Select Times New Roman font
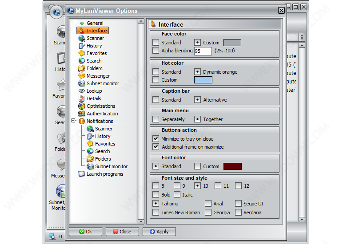This screenshot has width=351, height=244. [156, 212]
